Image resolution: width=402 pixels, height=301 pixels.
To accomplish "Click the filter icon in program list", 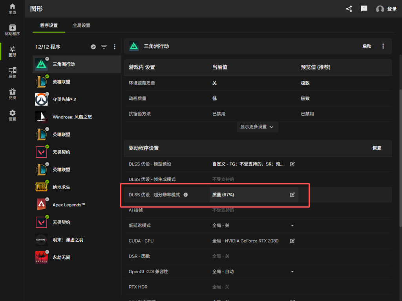I will pos(104,47).
